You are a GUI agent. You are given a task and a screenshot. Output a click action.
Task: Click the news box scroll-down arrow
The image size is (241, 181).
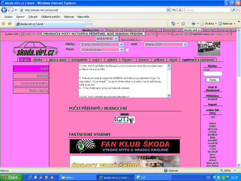[x=169, y=96]
